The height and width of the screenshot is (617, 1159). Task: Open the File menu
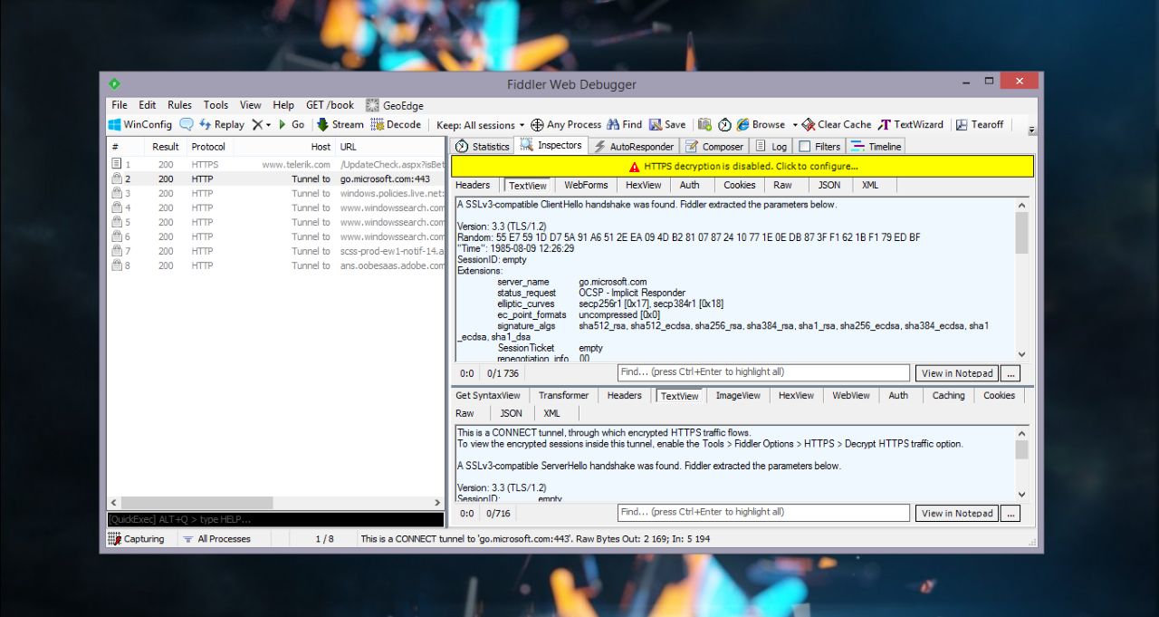click(x=120, y=105)
